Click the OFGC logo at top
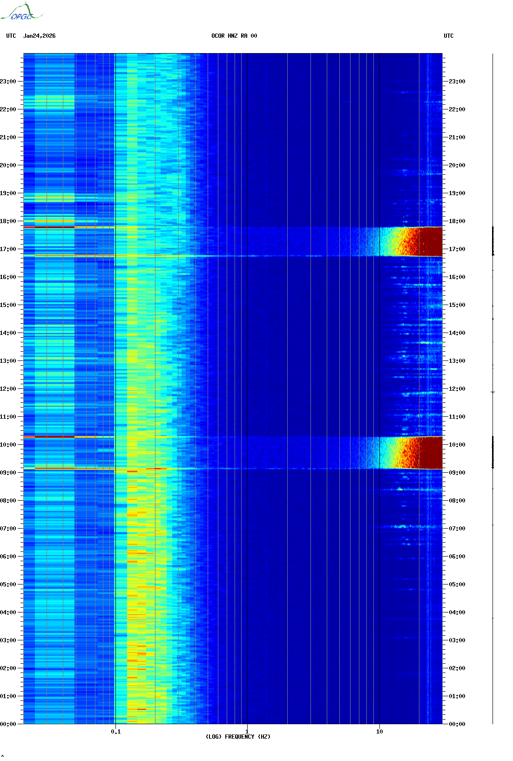 tap(21, 12)
